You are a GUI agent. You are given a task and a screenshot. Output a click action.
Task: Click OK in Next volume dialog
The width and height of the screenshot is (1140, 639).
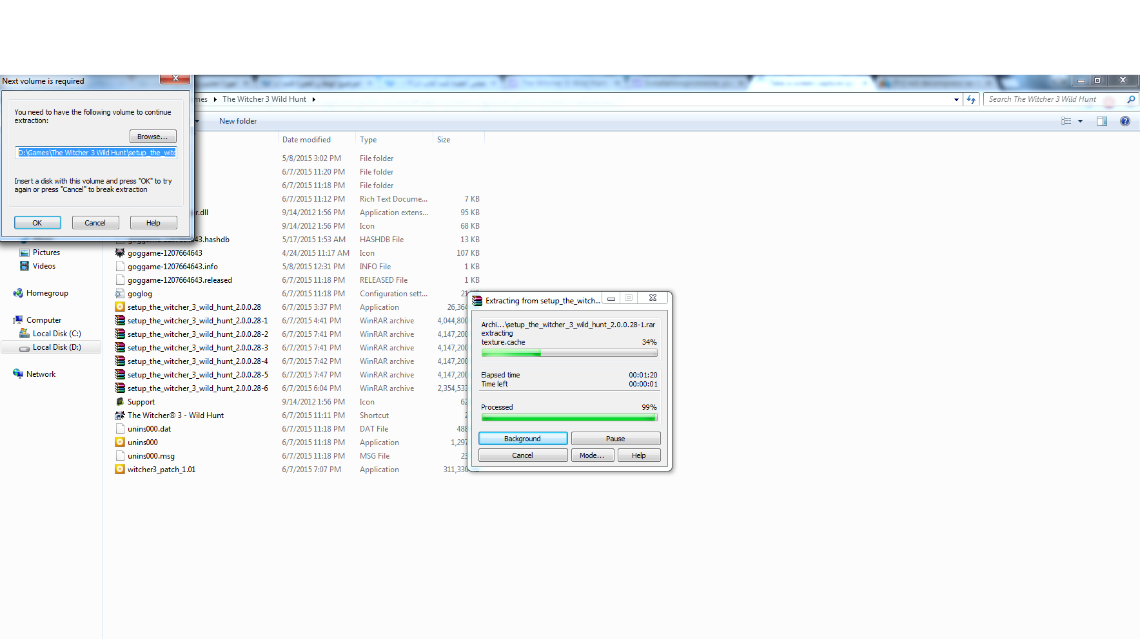pyautogui.click(x=37, y=223)
